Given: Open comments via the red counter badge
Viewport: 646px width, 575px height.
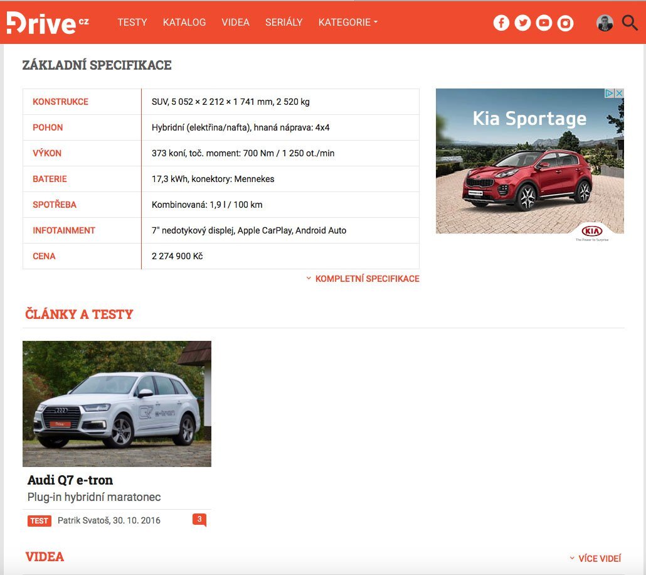Looking at the screenshot, I should (199, 519).
